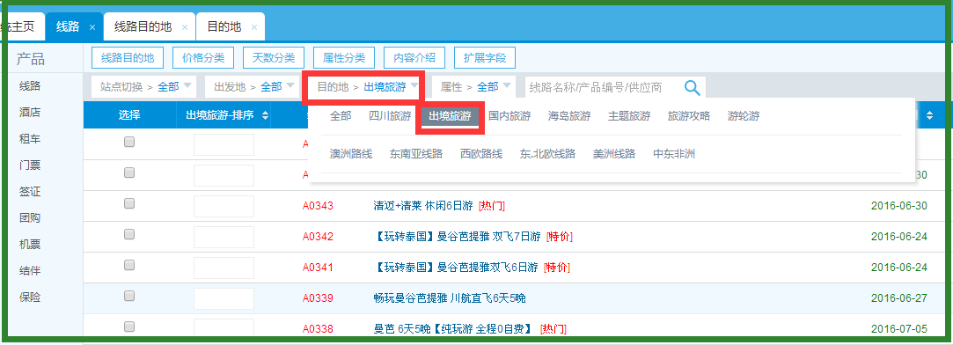Click sort order input for A0341
The image size is (953, 345).
pos(224,268)
